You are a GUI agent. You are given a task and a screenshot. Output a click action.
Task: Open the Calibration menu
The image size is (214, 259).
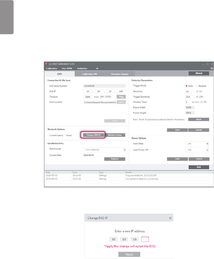click(x=52, y=68)
